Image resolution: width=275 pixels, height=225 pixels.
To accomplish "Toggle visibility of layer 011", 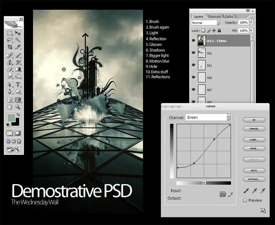I will click(193, 65).
